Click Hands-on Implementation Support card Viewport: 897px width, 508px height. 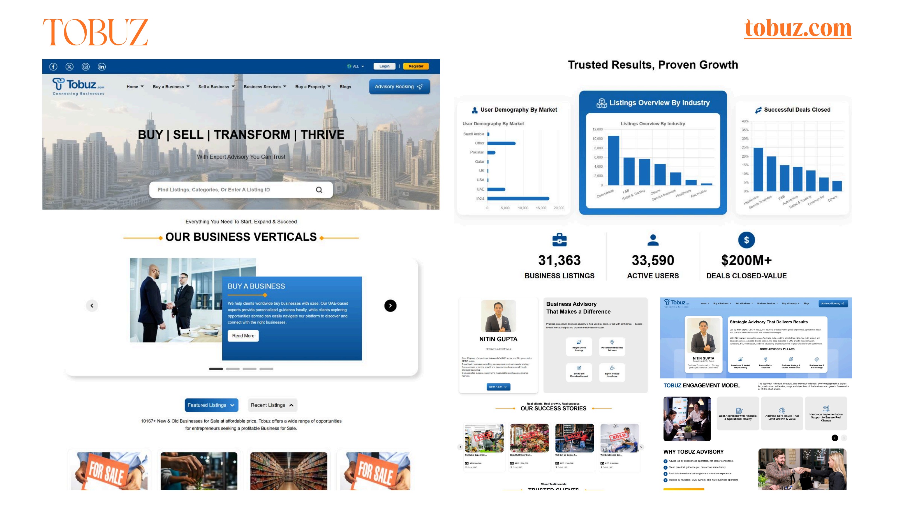(x=826, y=413)
